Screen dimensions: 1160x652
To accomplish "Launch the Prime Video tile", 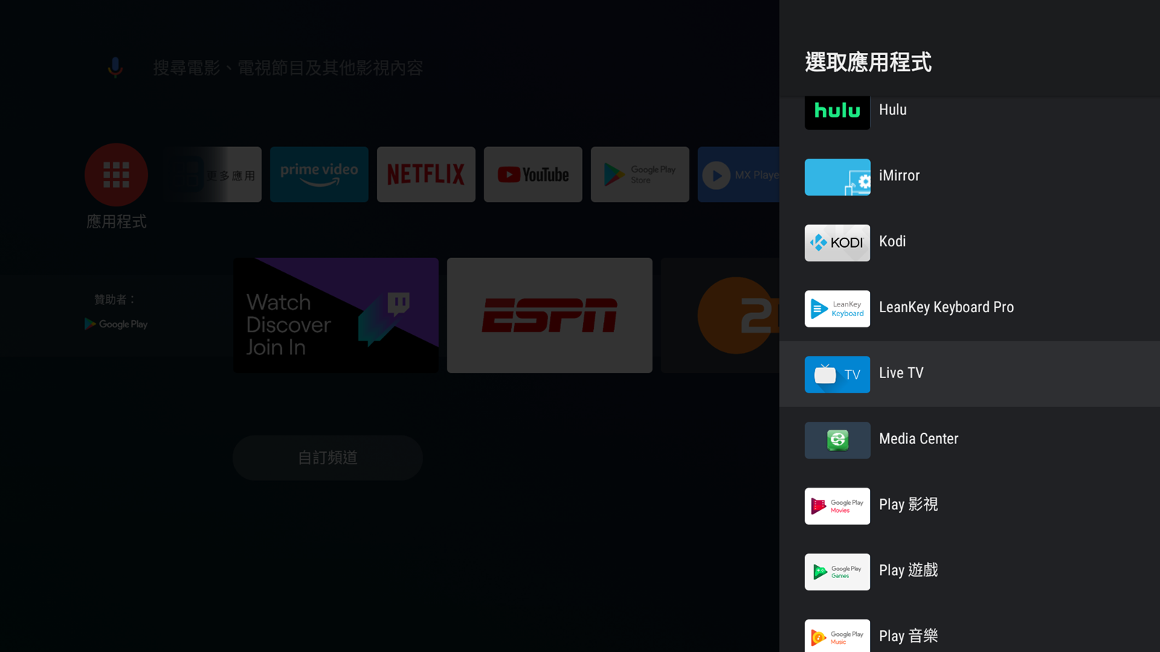I will (319, 175).
